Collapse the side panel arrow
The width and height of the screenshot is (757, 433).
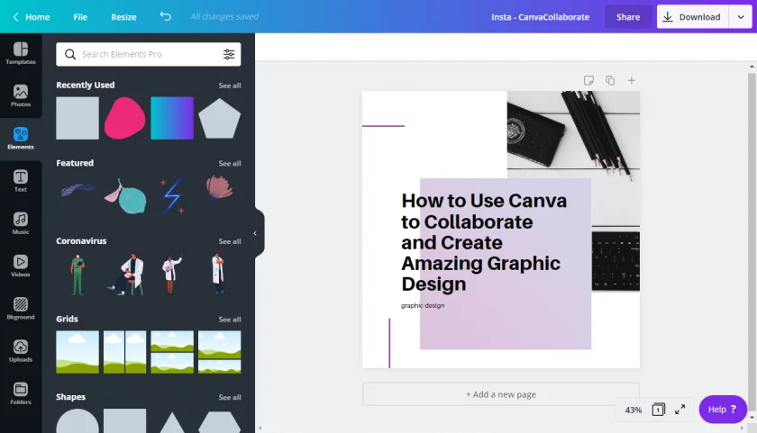(x=255, y=233)
